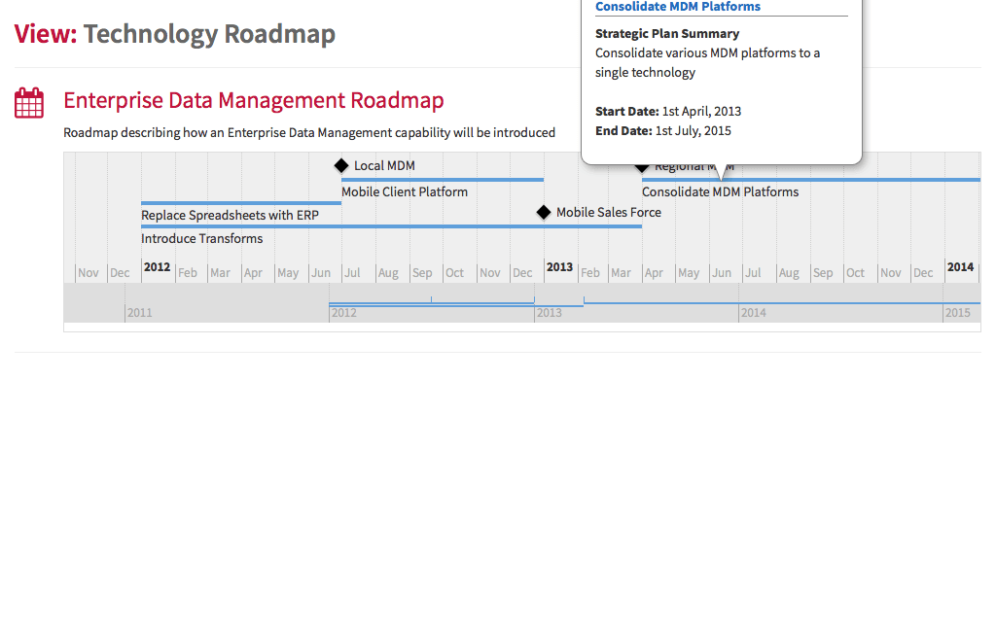Click 2015 in the overview band

[x=958, y=313]
